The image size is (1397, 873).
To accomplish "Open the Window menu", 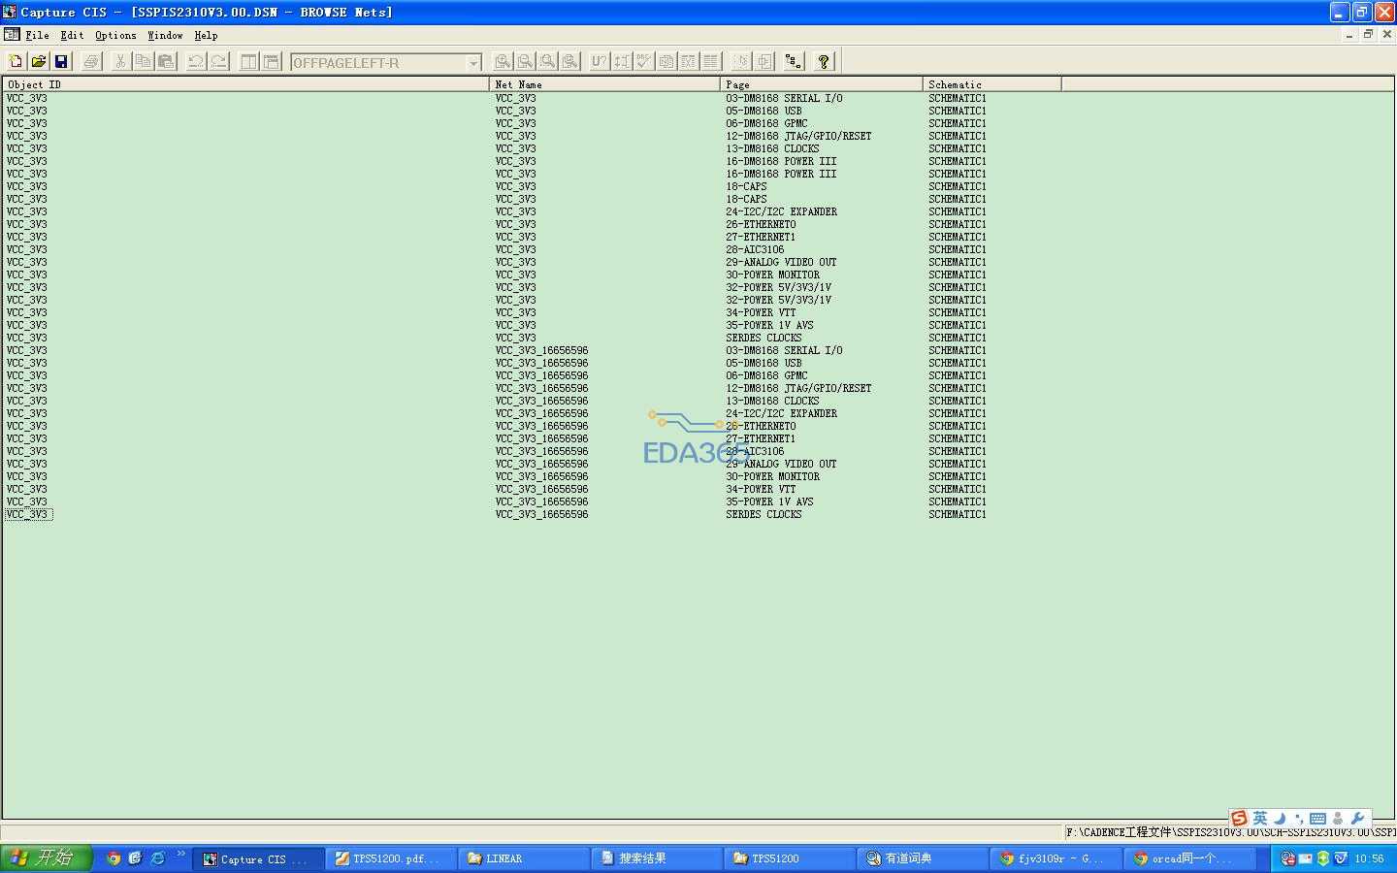I will (165, 35).
